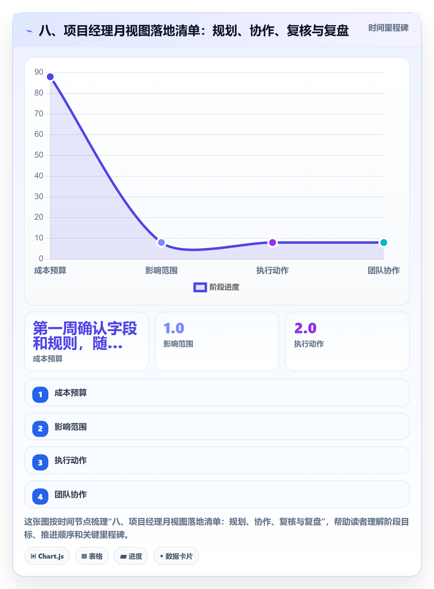Image resolution: width=434 pixels, height=589 pixels.
Task: Select the 执行动作 list row text
Action: 71,461
